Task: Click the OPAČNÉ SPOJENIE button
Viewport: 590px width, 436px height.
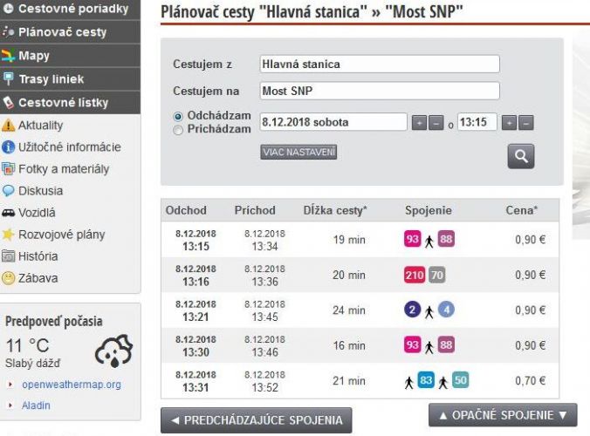Action: pos(503,415)
